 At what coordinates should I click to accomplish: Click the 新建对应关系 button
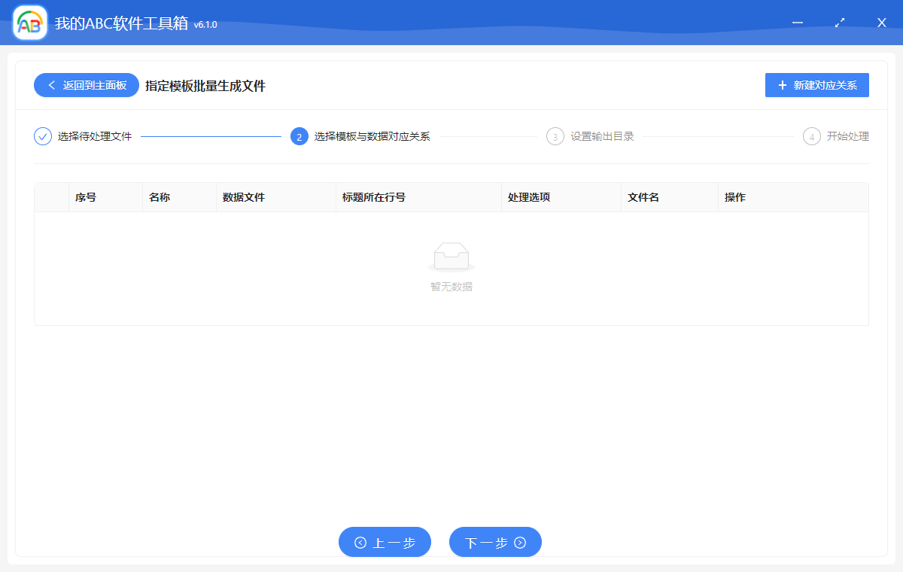[x=816, y=85]
